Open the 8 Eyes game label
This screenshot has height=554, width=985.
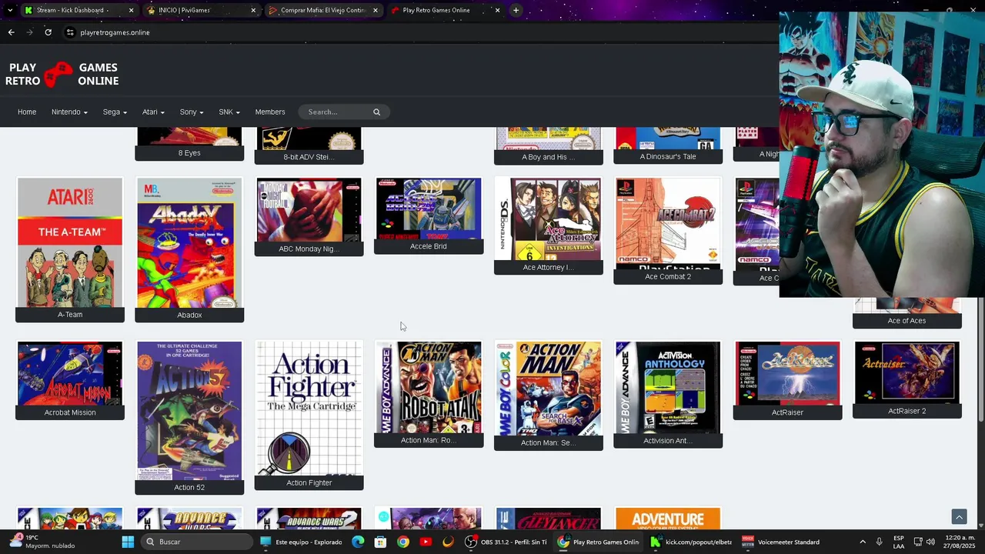pos(189,153)
